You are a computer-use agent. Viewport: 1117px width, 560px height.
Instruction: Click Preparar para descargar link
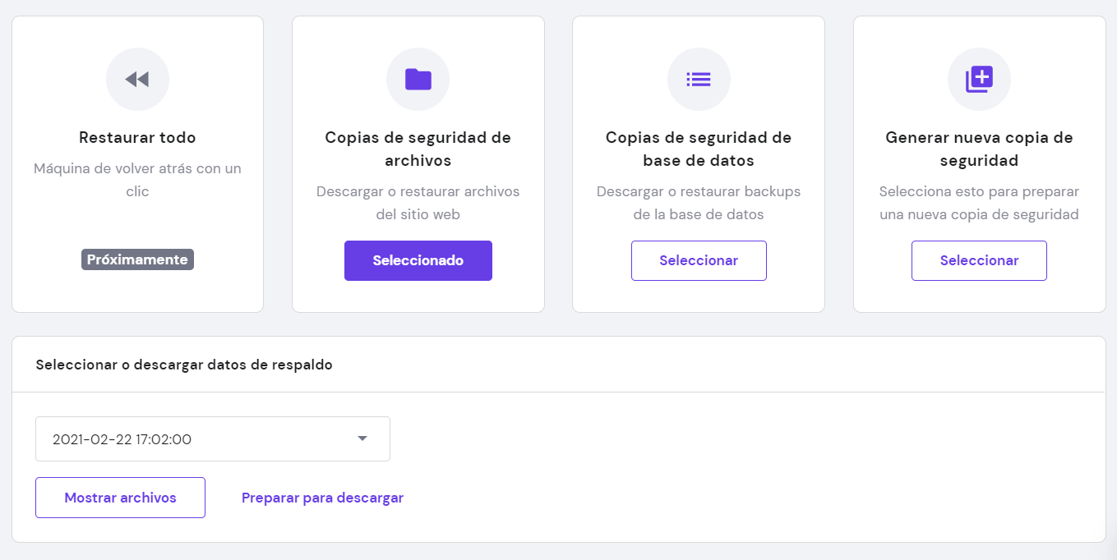coord(322,498)
